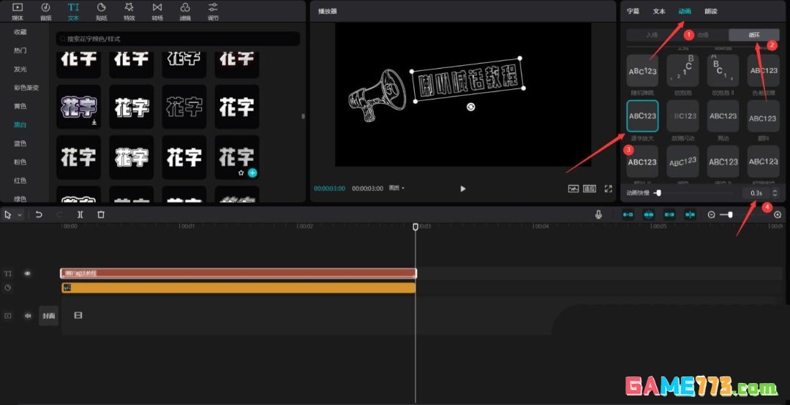Open the 调节 adjustment tab
Image resolution: width=790 pixels, height=405 pixels.
point(213,11)
